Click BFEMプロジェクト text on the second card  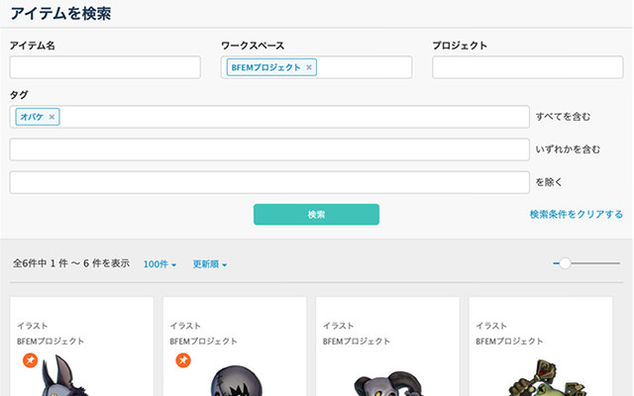[203, 342]
